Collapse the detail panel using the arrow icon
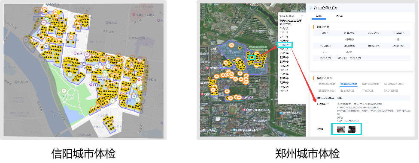Image resolution: width=419 pixels, height=163 pixels. click(311, 8)
